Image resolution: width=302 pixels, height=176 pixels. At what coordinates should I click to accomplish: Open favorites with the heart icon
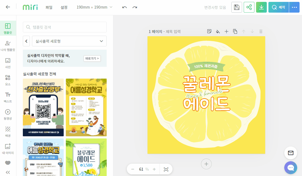click(x=8, y=163)
